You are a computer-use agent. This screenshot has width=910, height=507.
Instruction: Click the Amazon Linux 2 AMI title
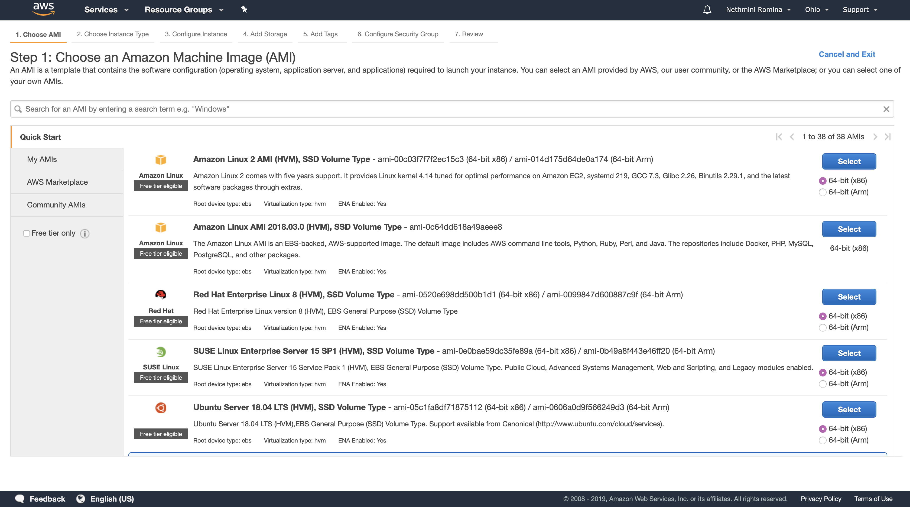(281, 159)
